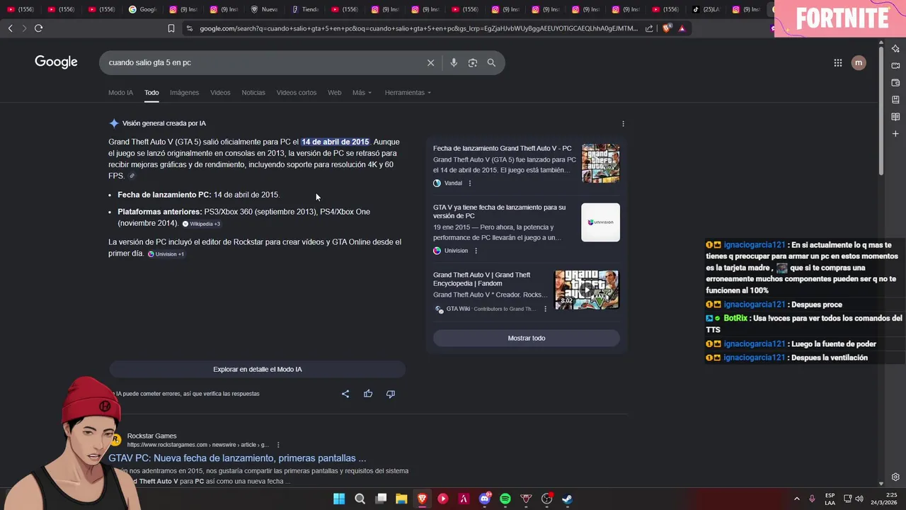
Task: Switch to the TikTok browser tab
Action: pos(706,9)
